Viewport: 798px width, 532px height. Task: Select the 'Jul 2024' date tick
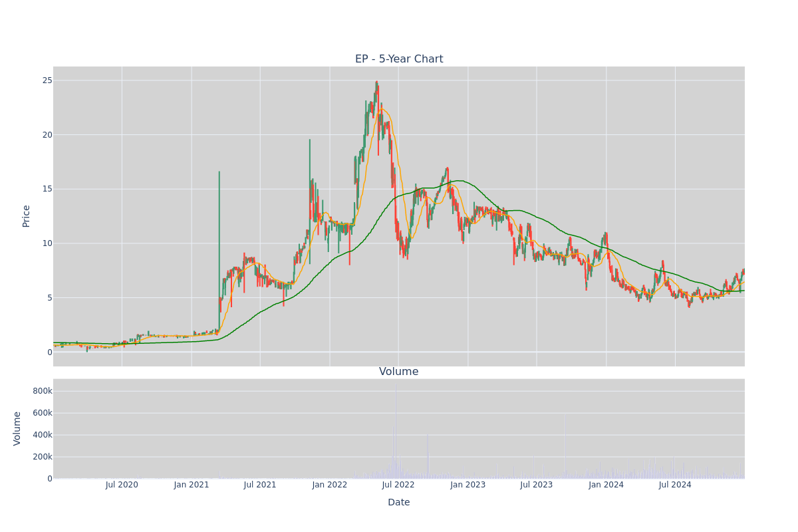pos(675,485)
